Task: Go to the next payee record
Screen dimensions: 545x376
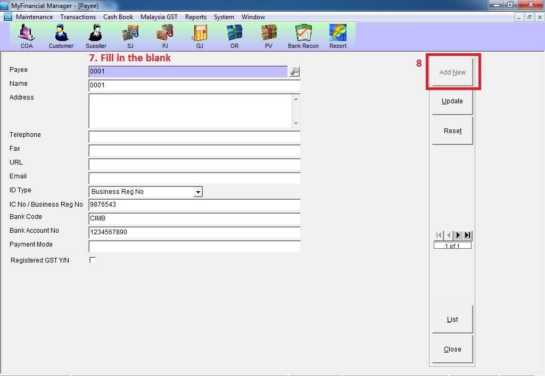Action: pyautogui.click(x=458, y=235)
